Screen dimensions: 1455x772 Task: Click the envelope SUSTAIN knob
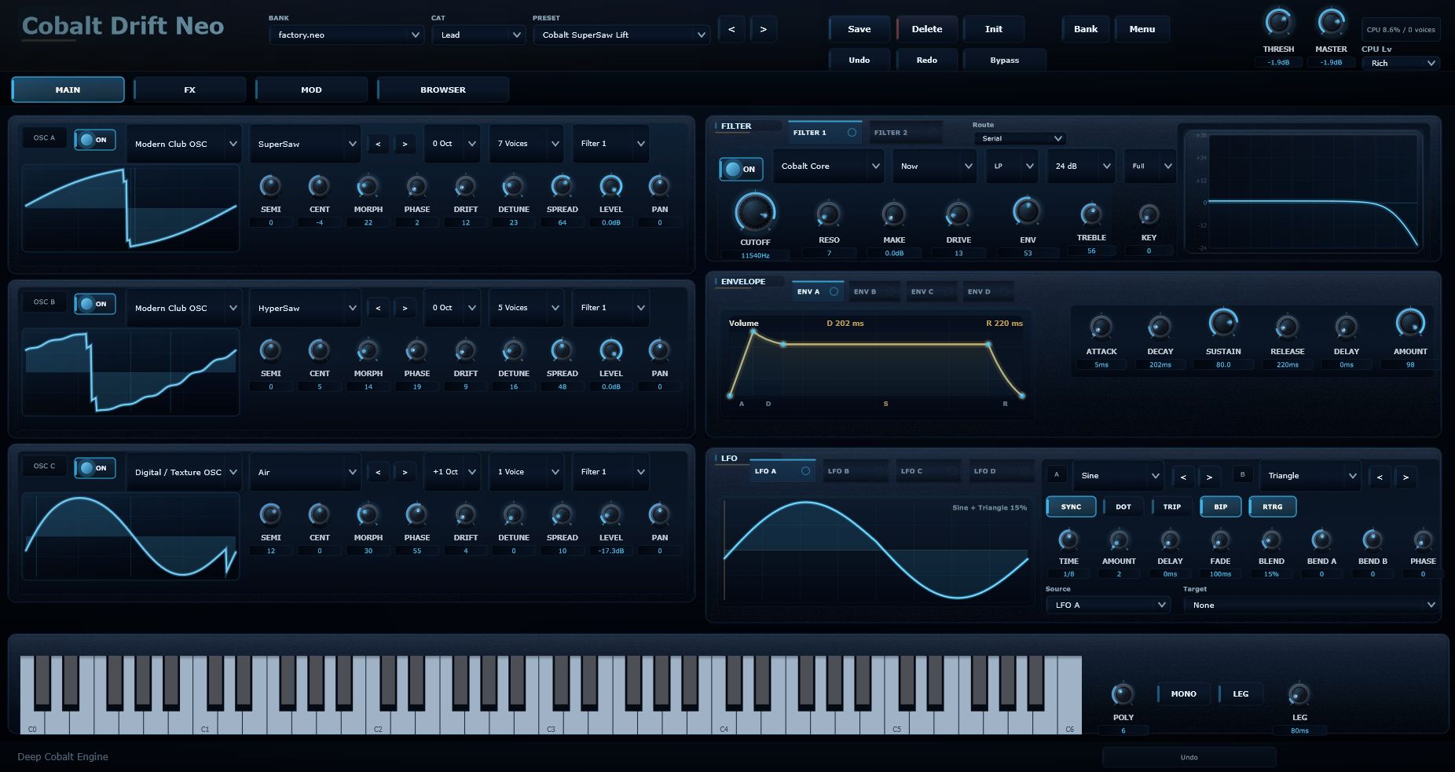pyautogui.click(x=1222, y=324)
